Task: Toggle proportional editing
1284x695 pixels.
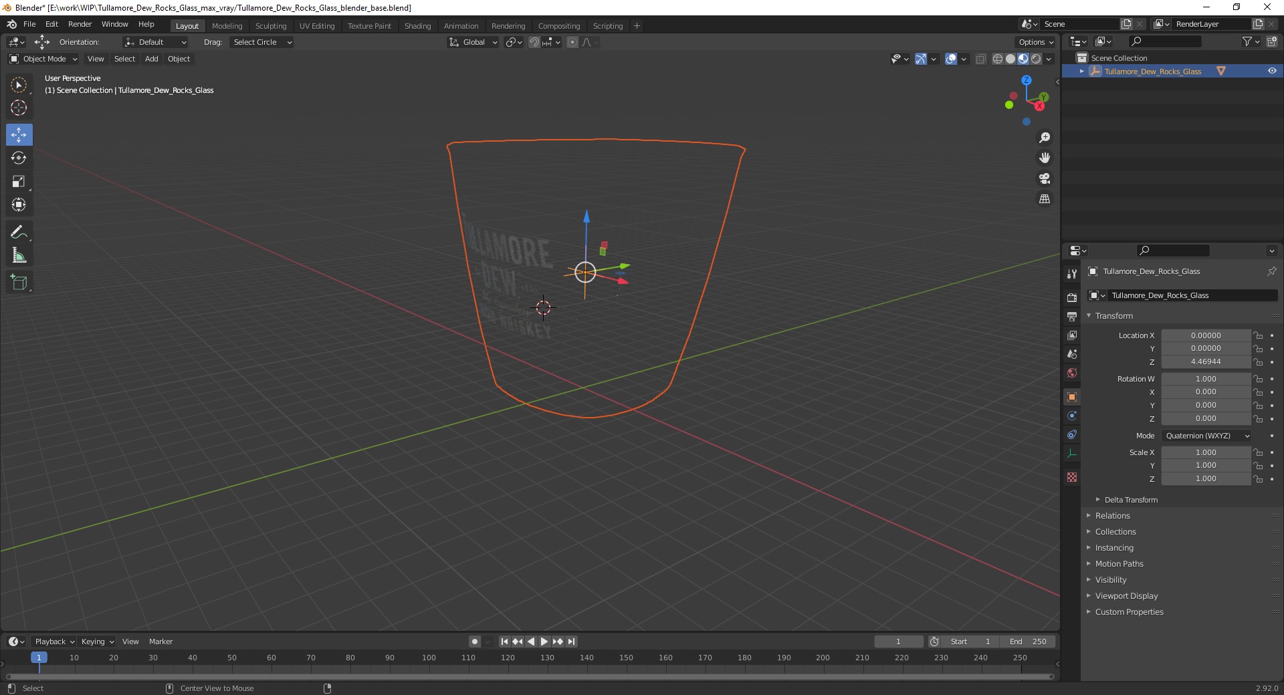Action: 572,42
